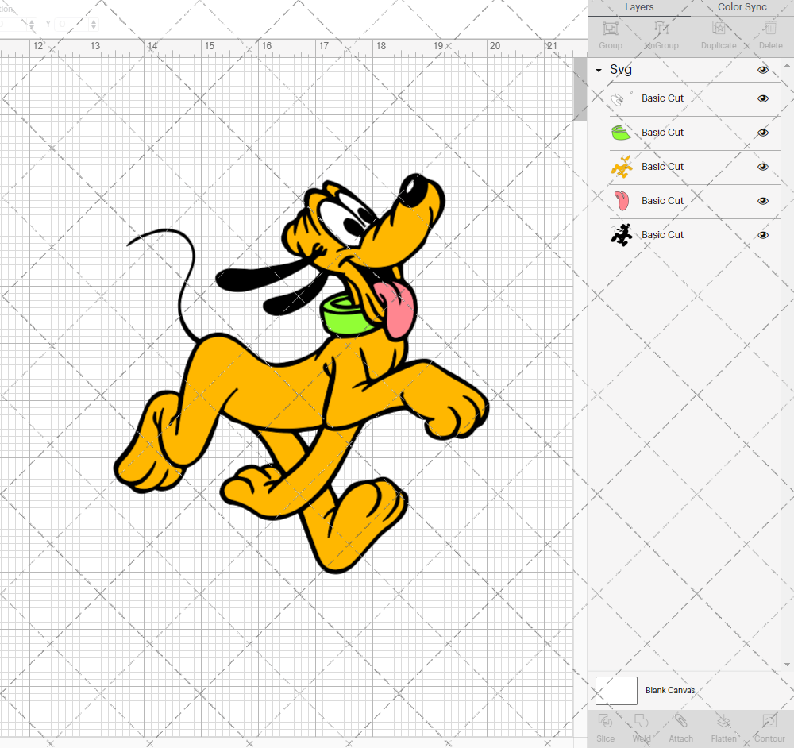The width and height of the screenshot is (794, 748).
Task: Select the orange body layer thumbnail
Action: click(x=621, y=167)
